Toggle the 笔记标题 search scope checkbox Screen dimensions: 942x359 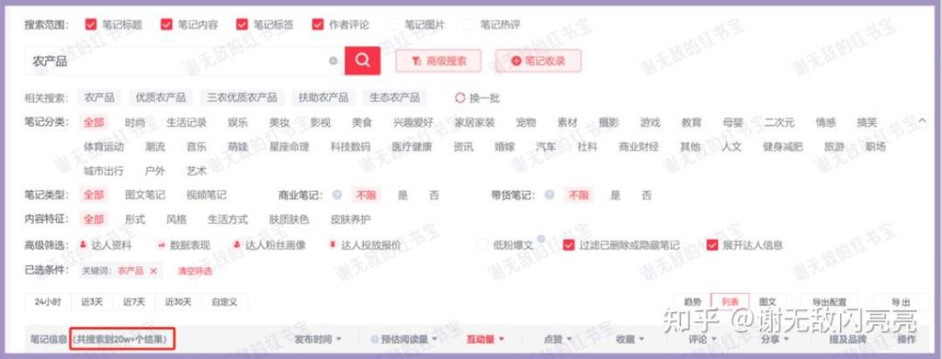[91, 25]
